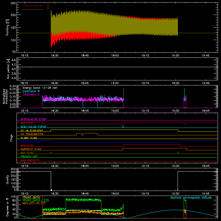
Task: Click the 'Flags' vertical axis title
Action: (x=11, y=138)
